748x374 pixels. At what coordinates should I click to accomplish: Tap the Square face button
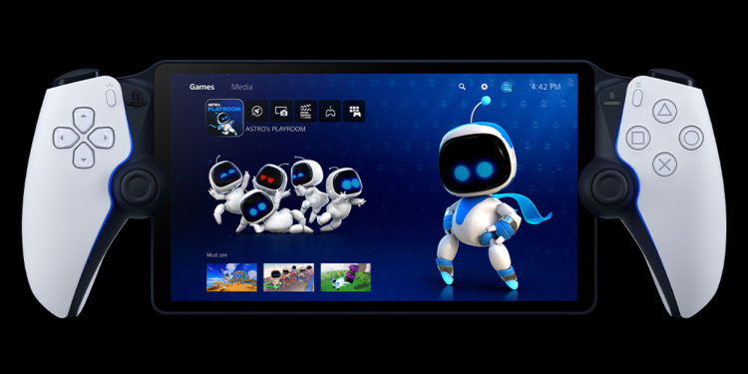point(638,138)
